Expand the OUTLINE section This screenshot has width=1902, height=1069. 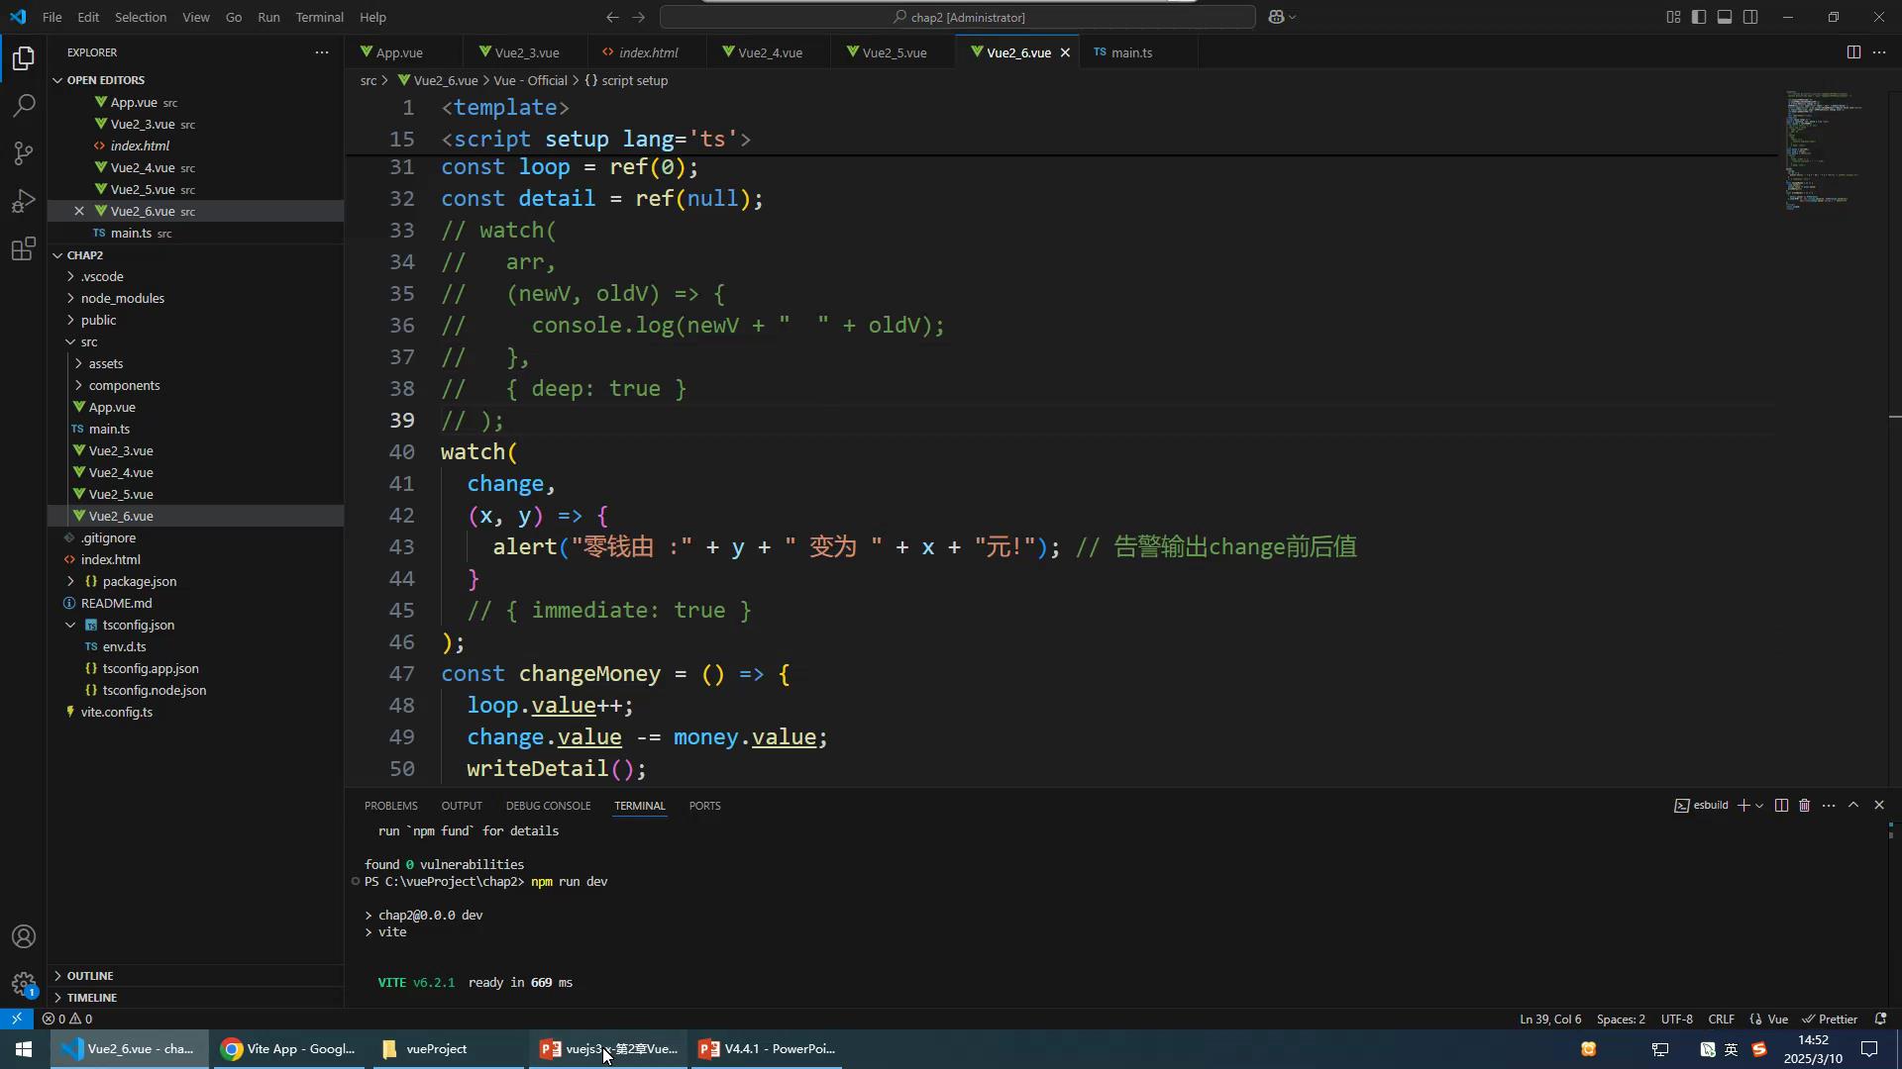coord(89,976)
